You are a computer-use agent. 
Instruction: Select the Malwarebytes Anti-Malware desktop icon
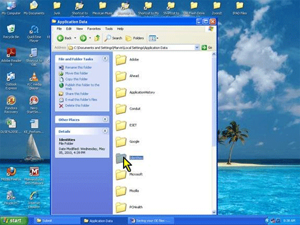coord(34,175)
